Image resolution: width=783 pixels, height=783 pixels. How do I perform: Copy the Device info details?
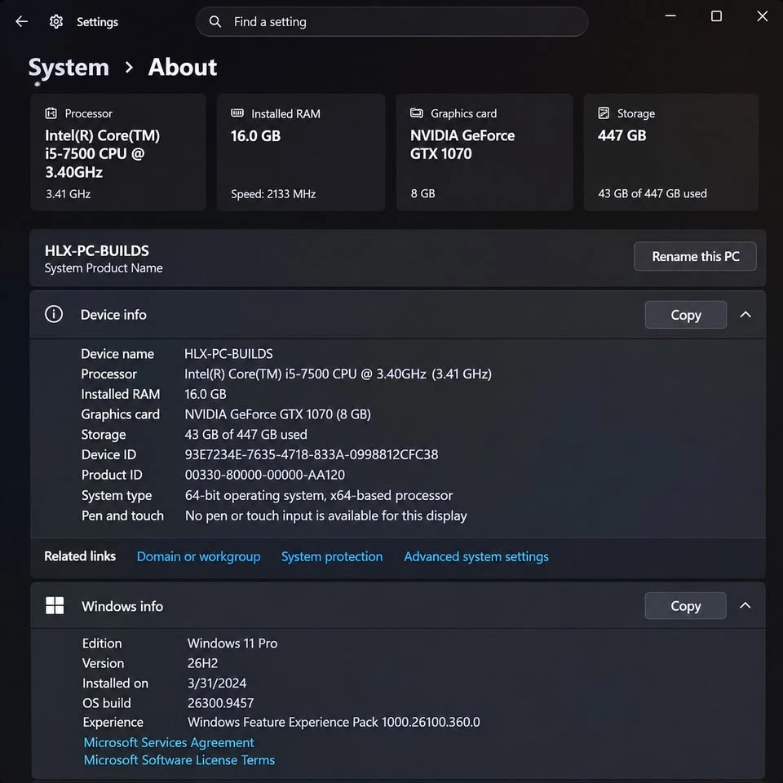click(686, 315)
